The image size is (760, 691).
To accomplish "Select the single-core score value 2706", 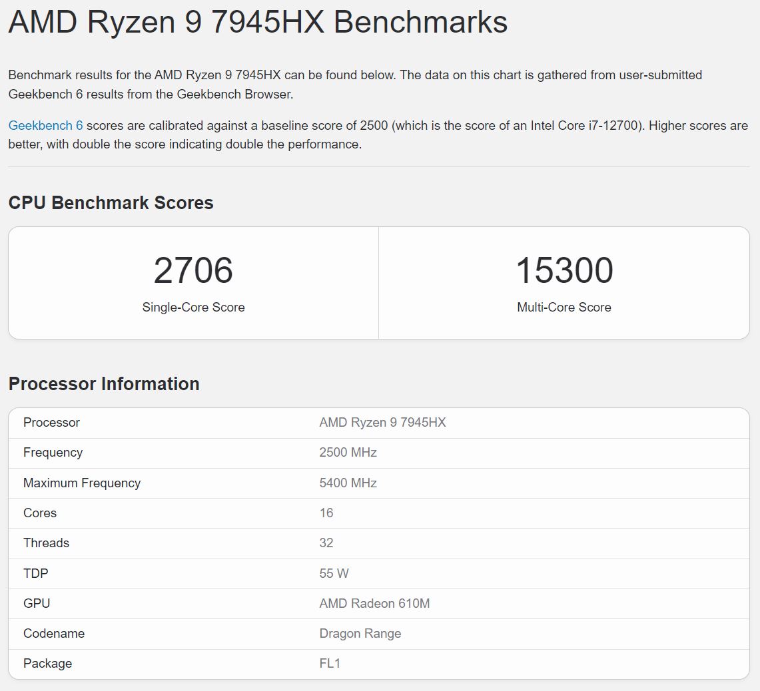I will (x=193, y=270).
